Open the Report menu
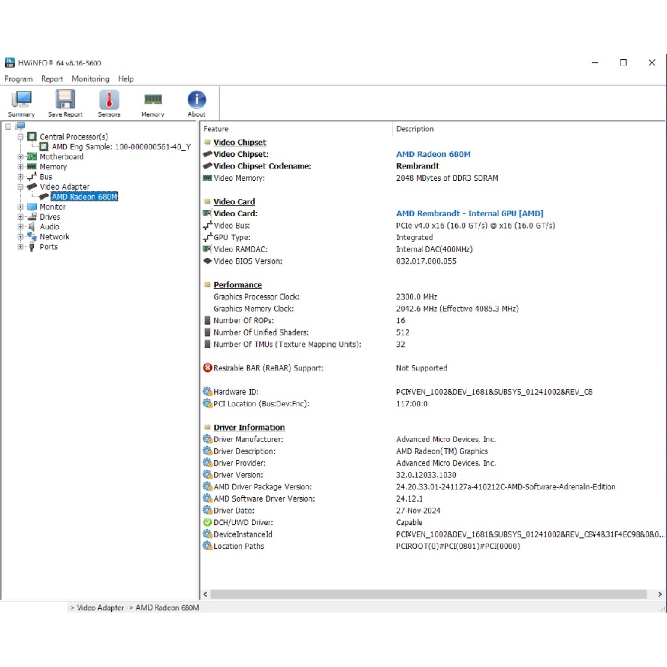The image size is (667, 667). point(52,78)
